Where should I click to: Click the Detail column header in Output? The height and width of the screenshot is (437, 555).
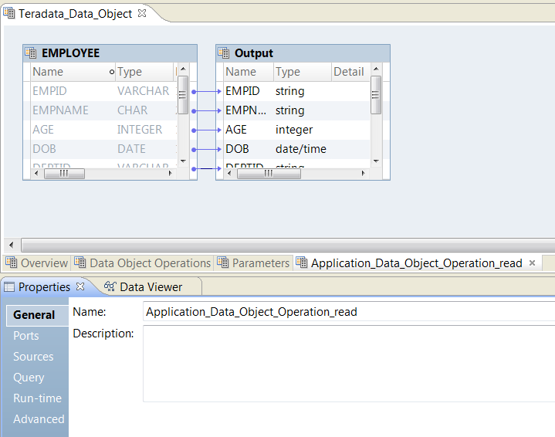[350, 72]
